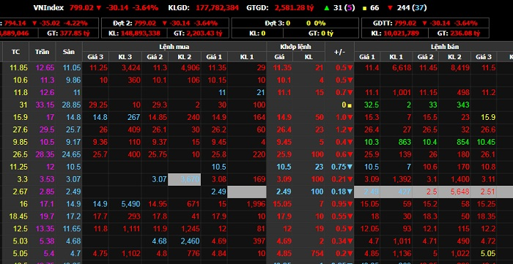Click the yellow unchanged square beside 66
The image size is (513, 264).
click(x=364, y=8)
